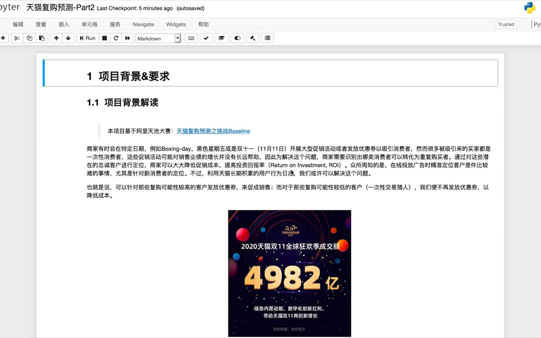541x338 pixels.
Task: Click paragraph starting 商家有时会在特定日期
Action: (288, 161)
